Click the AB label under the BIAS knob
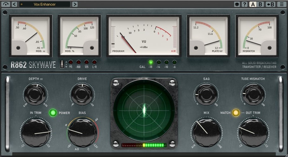The height and width of the screenshot is (157, 288). pyautogui.click(x=77, y=149)
